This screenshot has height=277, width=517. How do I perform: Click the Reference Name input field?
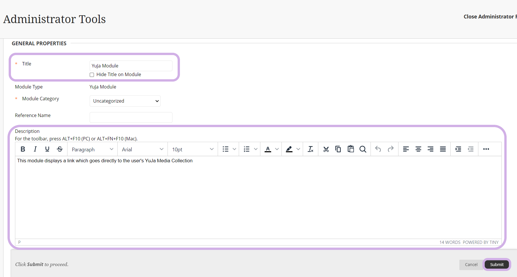pyautogui.click(x=131, y=117)
